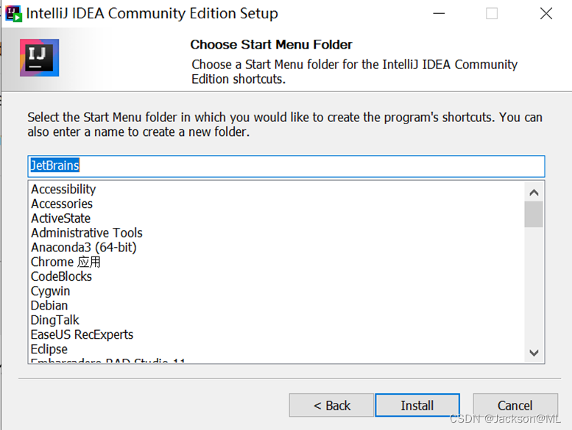Viewport: 572px width, 430px height.
Task: Select the Eclipse folder entry
Action: click(x=49, y=349)
